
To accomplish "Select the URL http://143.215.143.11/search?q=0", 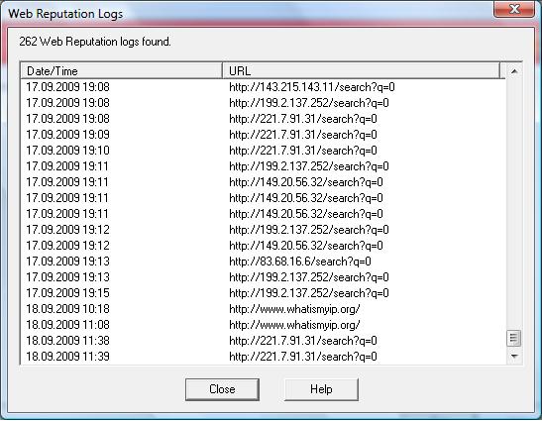I will [312, 87].
